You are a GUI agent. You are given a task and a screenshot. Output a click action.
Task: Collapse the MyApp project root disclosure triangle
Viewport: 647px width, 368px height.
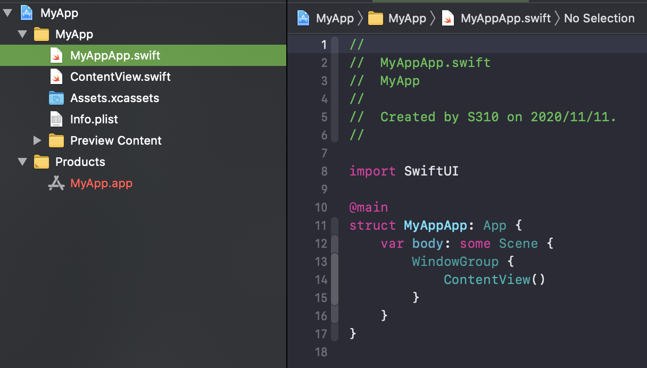click(x=7, y=13)
